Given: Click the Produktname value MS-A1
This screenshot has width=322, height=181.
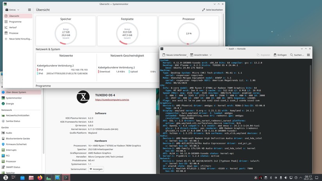Looking at the screenshot, I should pos(92,161).
